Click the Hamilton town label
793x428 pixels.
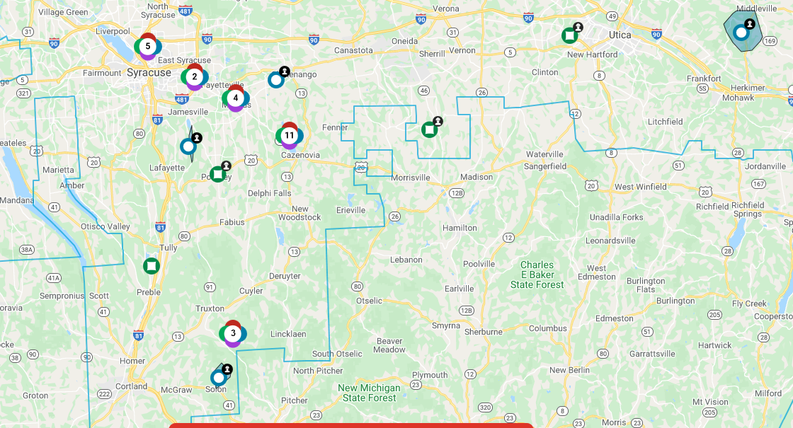(x=460, y=228)
